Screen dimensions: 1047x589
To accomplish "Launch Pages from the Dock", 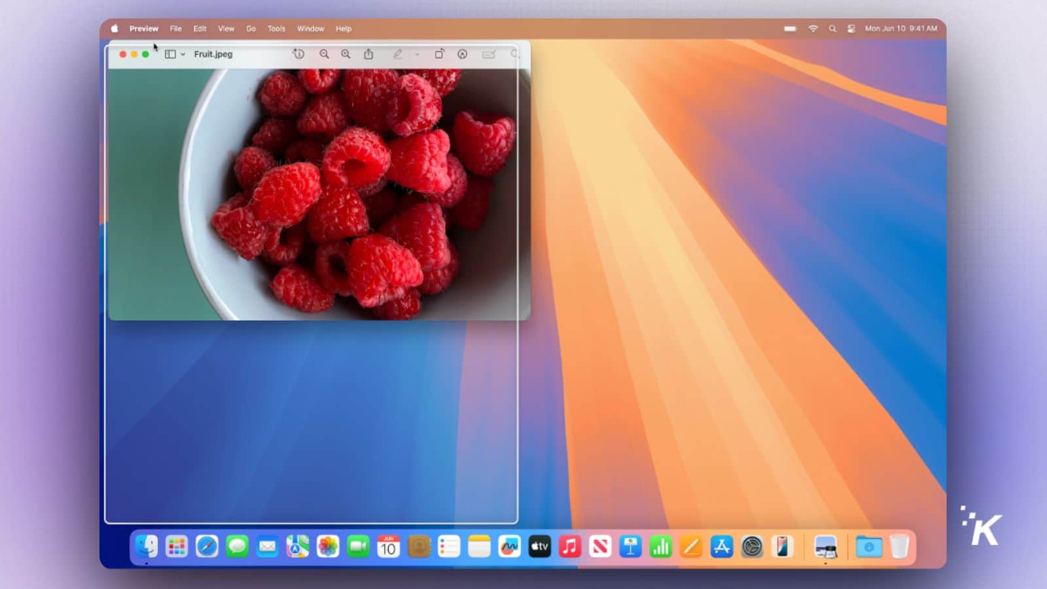I will (691, 546).
